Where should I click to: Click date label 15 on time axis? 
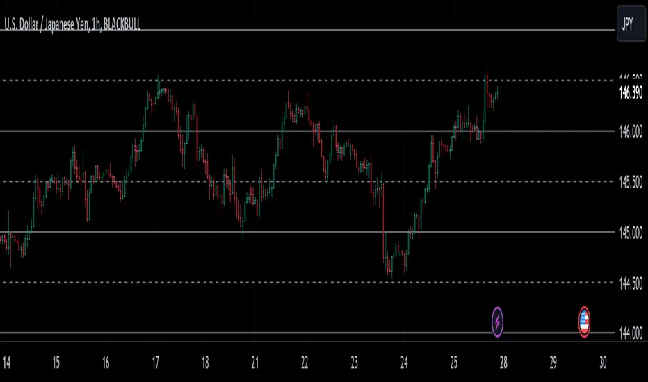pyautogui.click(x=56, y=363)
